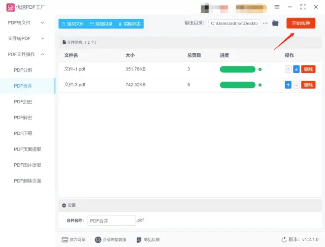Move 文件-3.pdf up with blue arrow

288,85
